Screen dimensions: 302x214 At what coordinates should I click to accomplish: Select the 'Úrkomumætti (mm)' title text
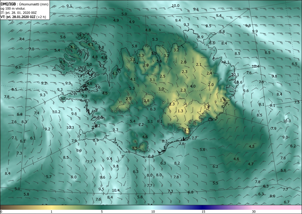coord(34,4)
